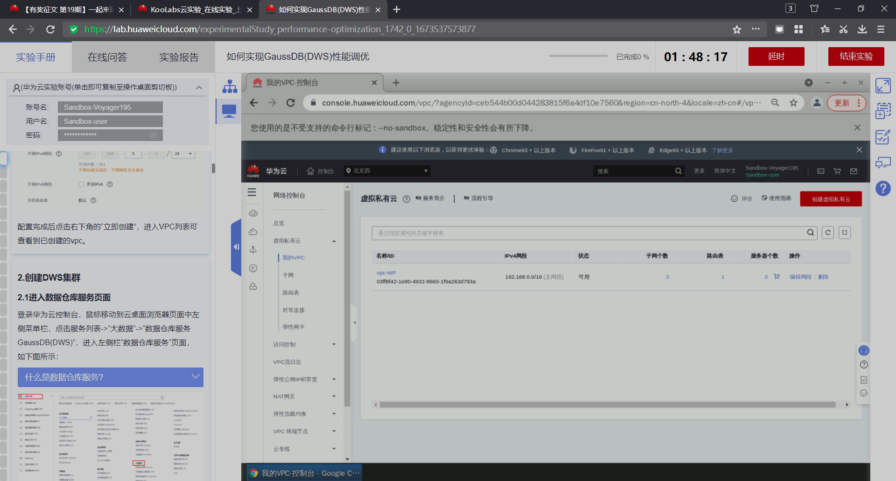This screenshot has height=481, width=896.
Task: Click 控制台 home link in console header
Action: point(321,171)
